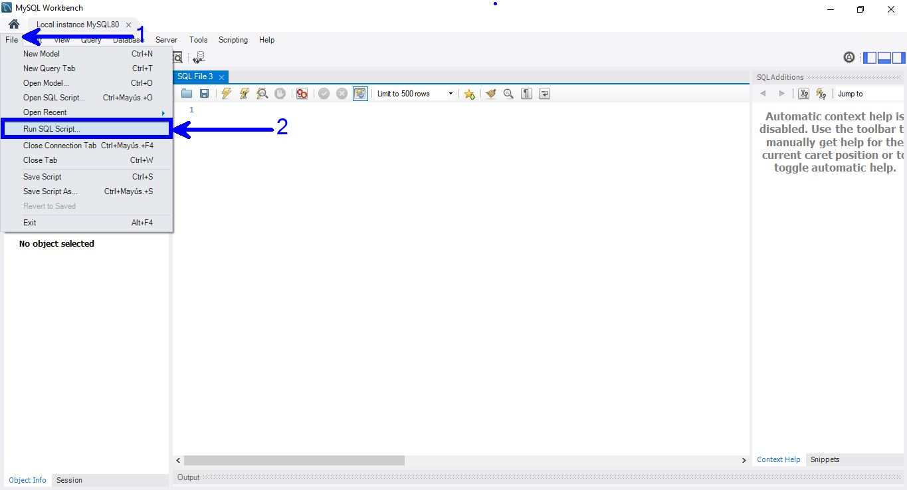The width and height of the screenshot is (907, 490).
Task: Expand the Output panel at the bottom
Action: 188,477
